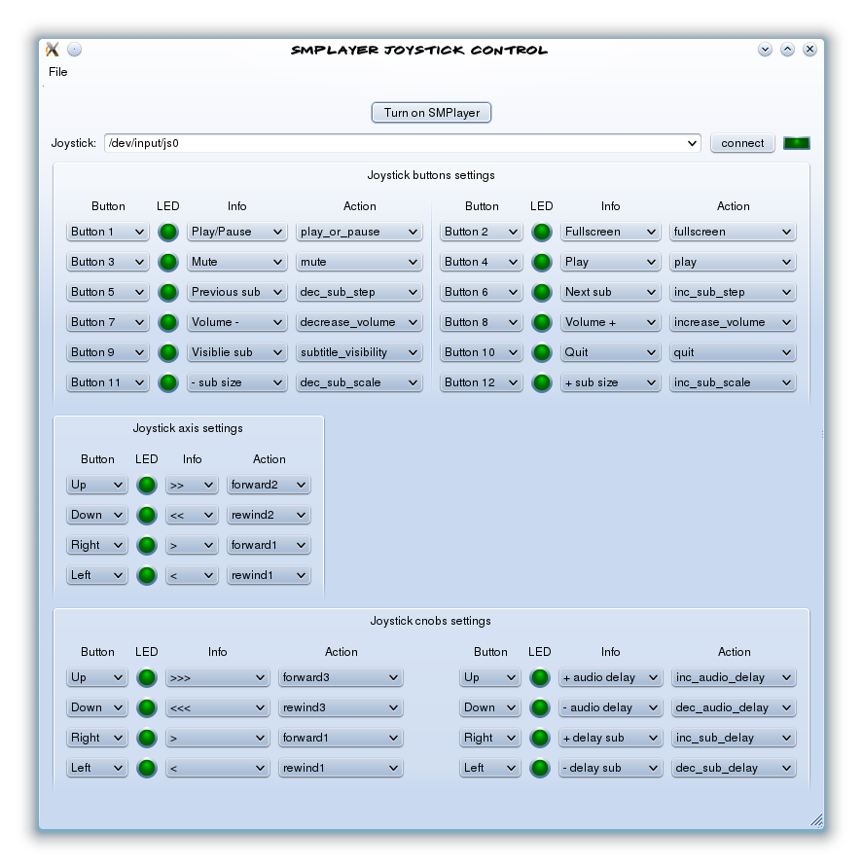863x868 pixels.
Task: Open the inc_sub_step action dropdown
Action: point(733,292)
